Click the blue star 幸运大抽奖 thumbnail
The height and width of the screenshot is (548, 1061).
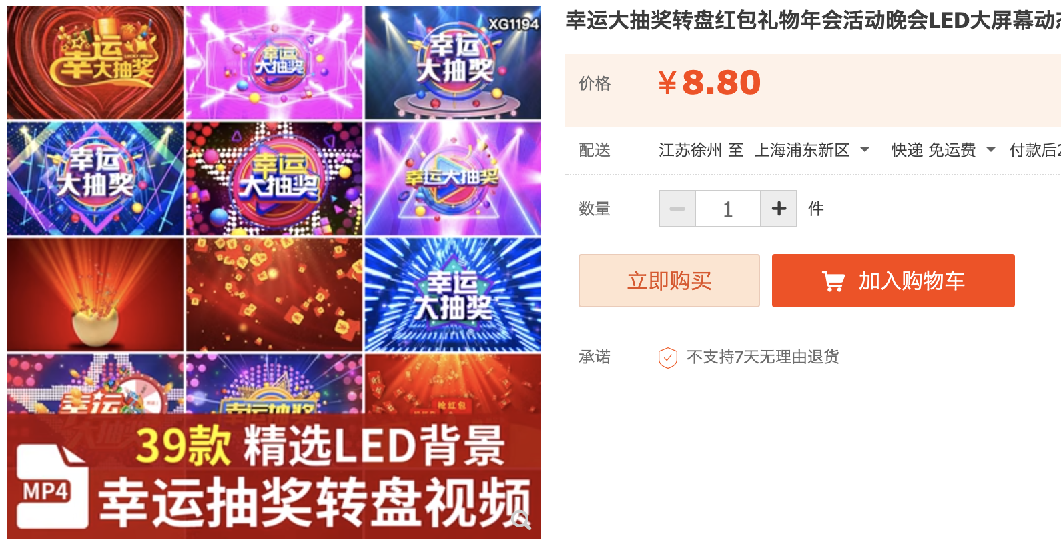click(x=453, y=295)
